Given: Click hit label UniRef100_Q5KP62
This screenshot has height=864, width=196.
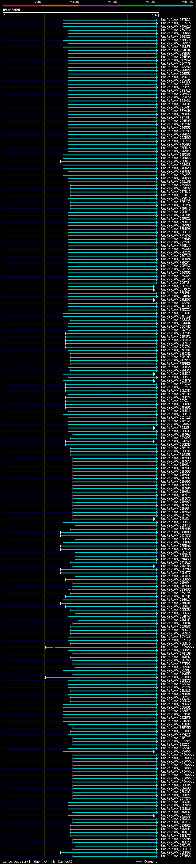Looking at the screenshot, I should (x=176, y=852).
